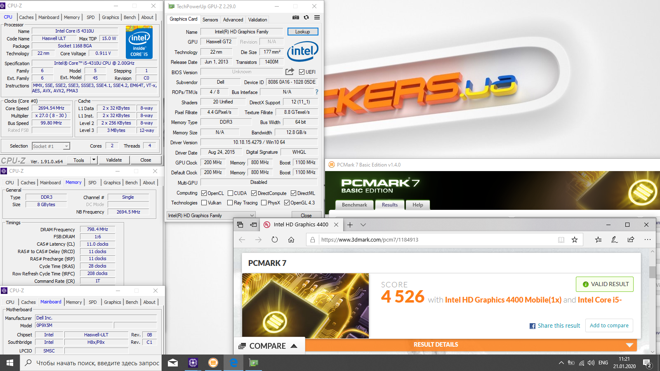Viewport: 660px width, 371px height.
Task: Go to Edge home page icon
Action: pyautogui.click(x=291, y=240)
